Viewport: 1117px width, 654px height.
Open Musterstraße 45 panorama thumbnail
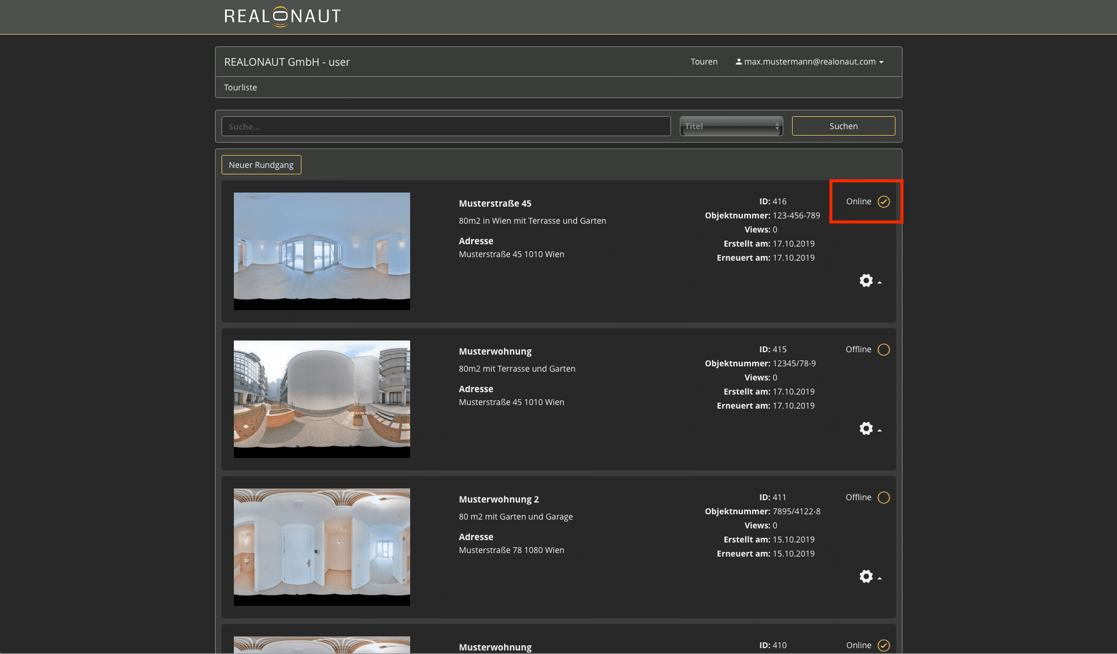click(322, 251)
